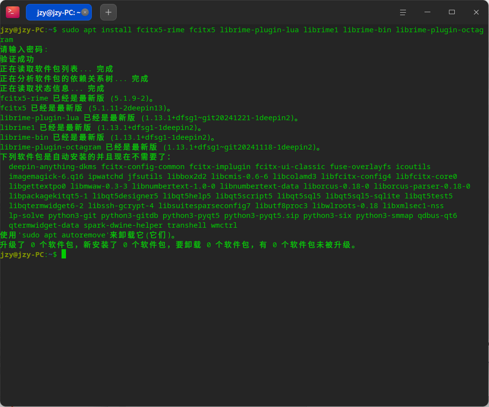Click the '下列软件包是自动安装的并且现在不需要了:' line
The image size is (489, 407).
pos(85,156)
